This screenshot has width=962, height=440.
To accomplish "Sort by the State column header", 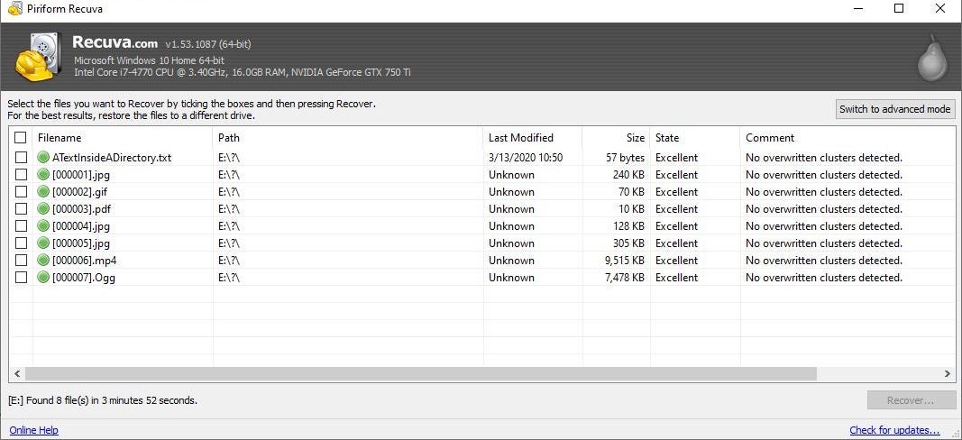I will (x=695, y=138).
